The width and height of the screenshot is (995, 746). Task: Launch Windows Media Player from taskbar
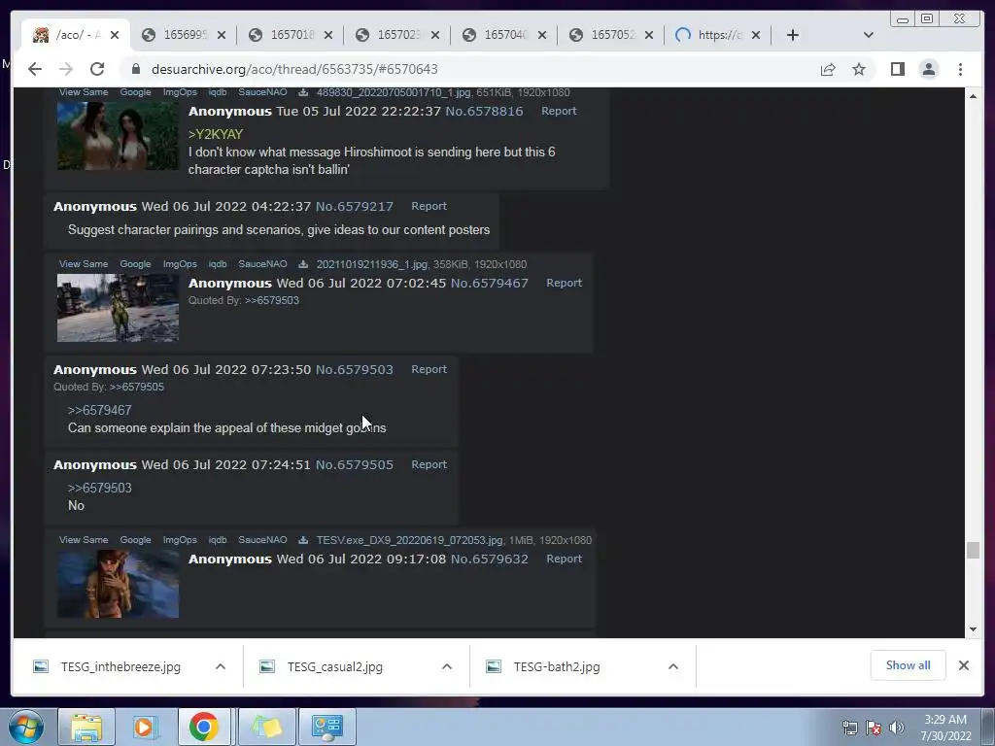click(x=144, y=727)
